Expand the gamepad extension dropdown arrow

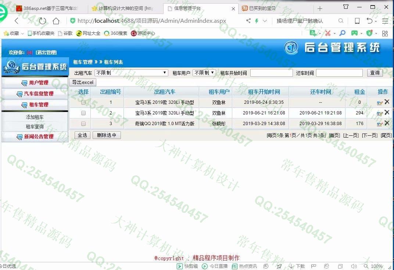tap(361, 33)
